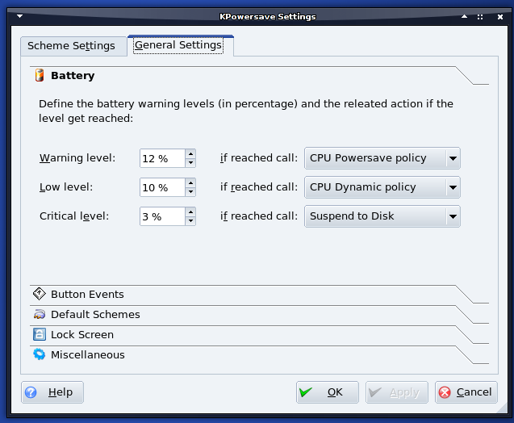This screenshot has height=423, width=514.
Task: Increase the Warning level percentage
Action: [x=190, y=154]
